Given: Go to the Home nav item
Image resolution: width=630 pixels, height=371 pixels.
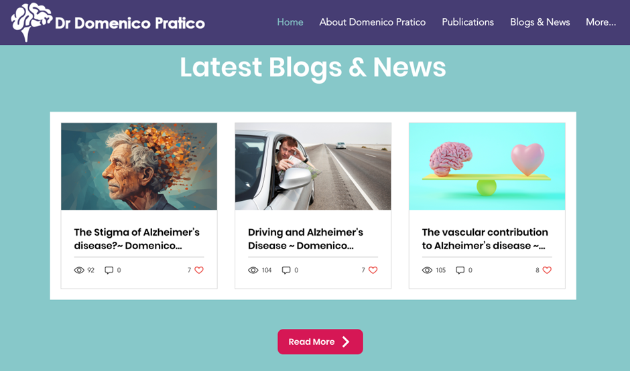Looking at the screenshot, I should (x=290, y=22).
